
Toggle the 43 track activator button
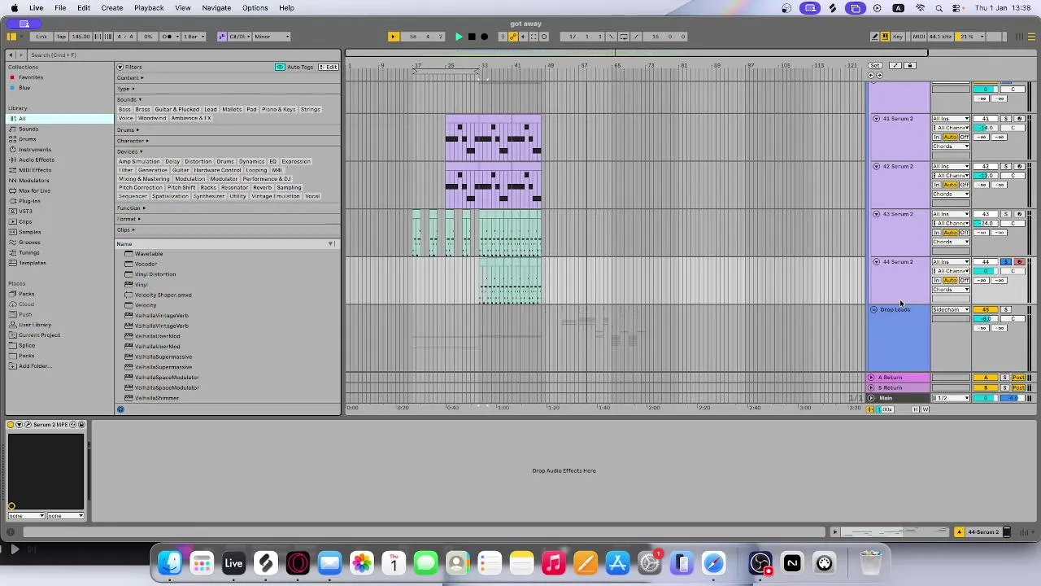click(986, 214)
